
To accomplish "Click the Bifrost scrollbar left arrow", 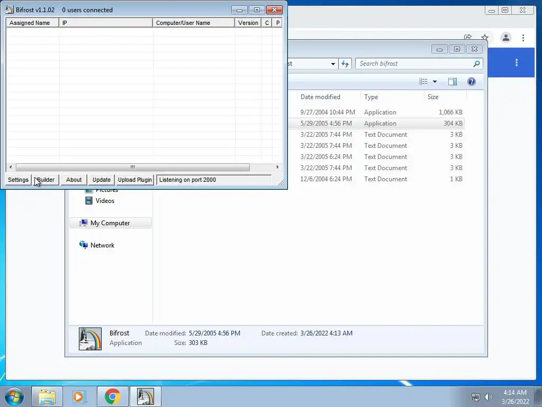I will 11,167.
